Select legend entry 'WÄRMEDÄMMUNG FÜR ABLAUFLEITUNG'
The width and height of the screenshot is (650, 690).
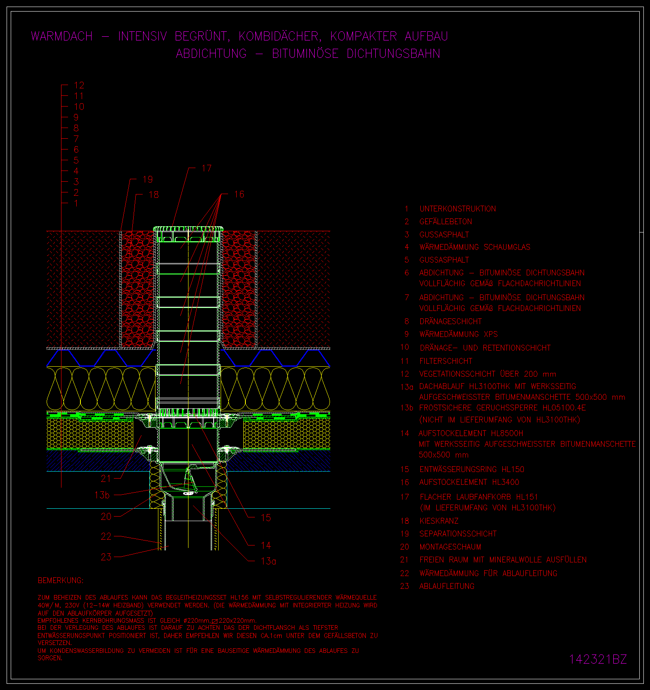(x=488, y=573)
